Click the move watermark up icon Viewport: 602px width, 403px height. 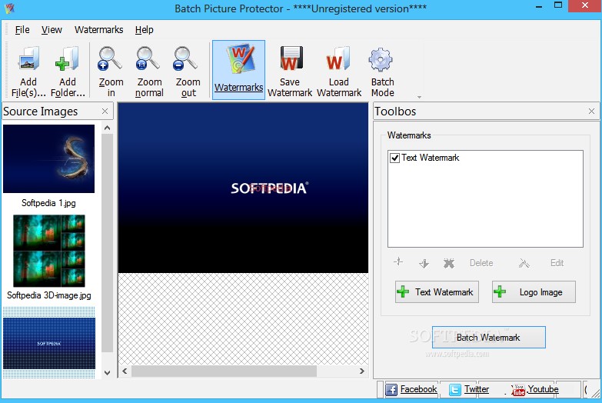pyautogui.click(x=398, y=262)
